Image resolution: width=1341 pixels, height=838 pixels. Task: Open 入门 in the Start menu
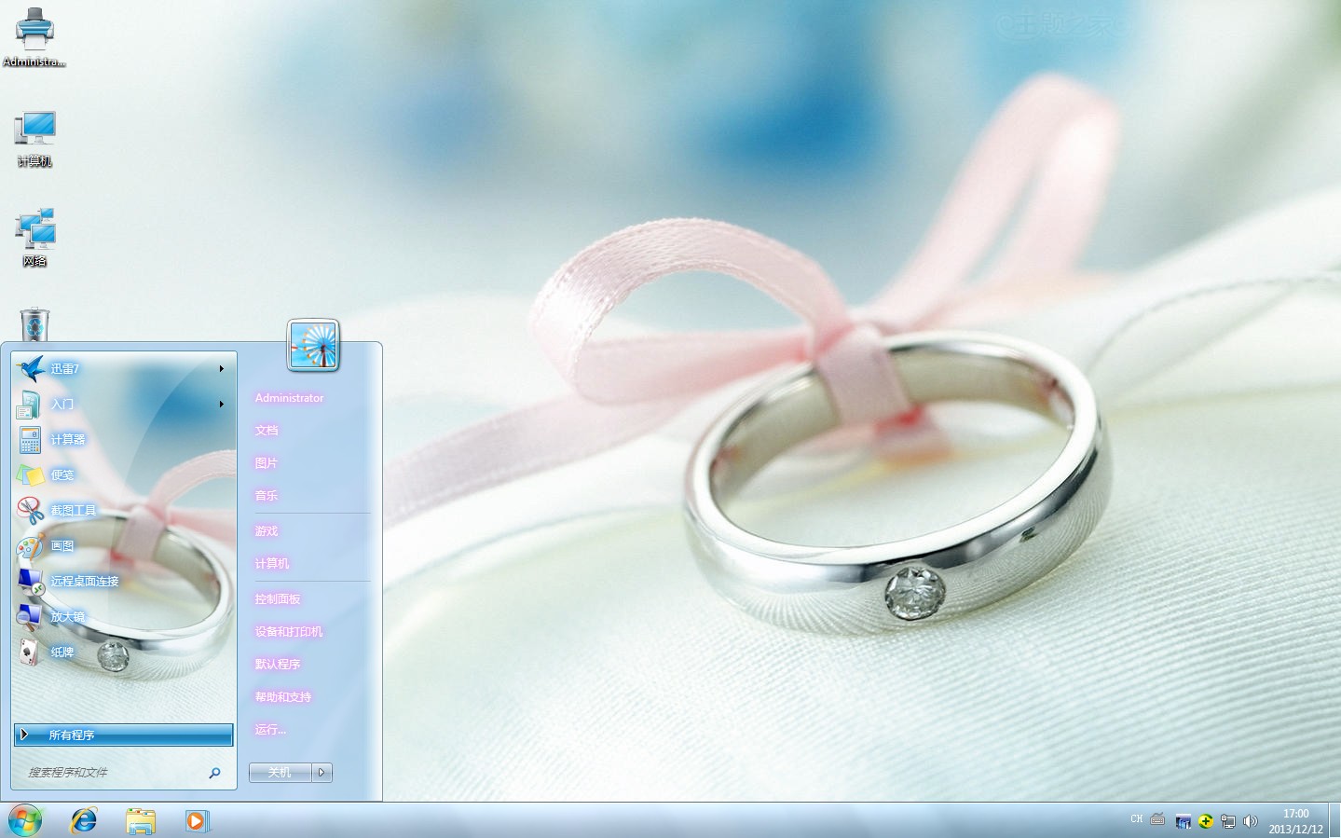click(x=124, y=405)
